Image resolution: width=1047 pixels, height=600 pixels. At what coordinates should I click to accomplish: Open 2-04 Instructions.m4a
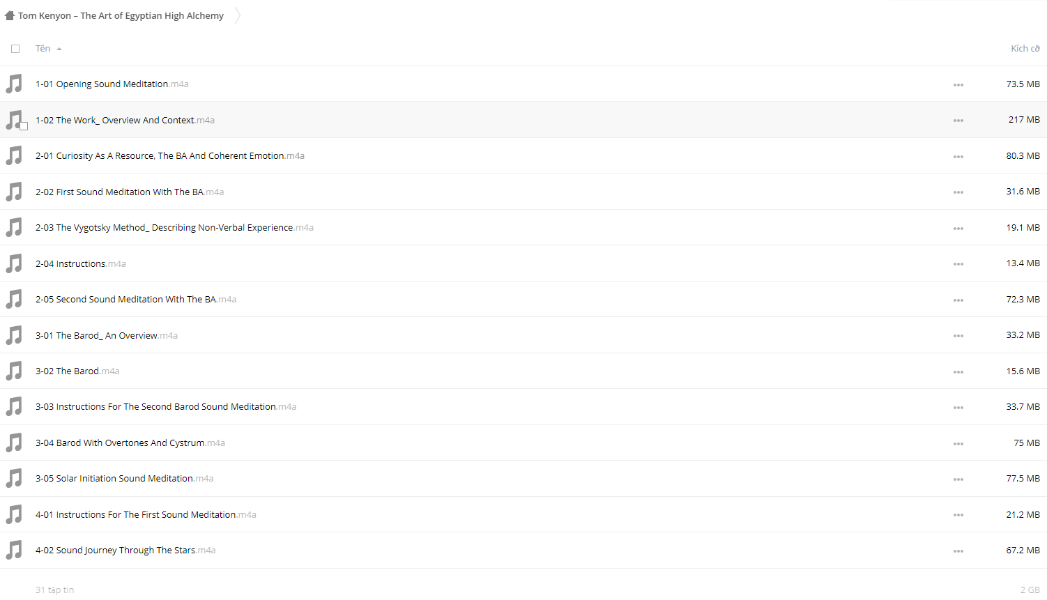(81, 263)
